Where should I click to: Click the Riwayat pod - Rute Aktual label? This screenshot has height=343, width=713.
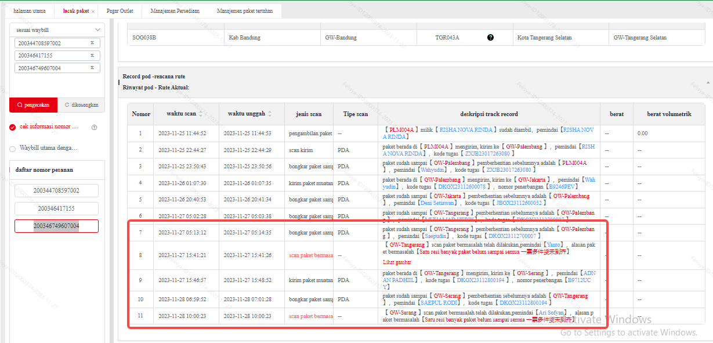(x=155, y=87)
